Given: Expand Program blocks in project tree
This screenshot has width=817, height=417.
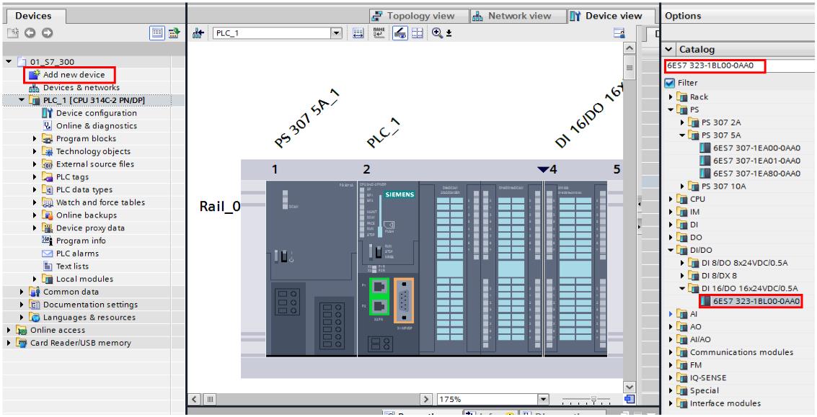Looking at the screenshot, I should [x=35, y=138].
